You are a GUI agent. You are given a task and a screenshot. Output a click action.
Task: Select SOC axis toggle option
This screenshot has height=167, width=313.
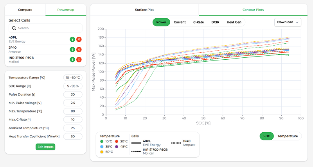tap(266, 136)
